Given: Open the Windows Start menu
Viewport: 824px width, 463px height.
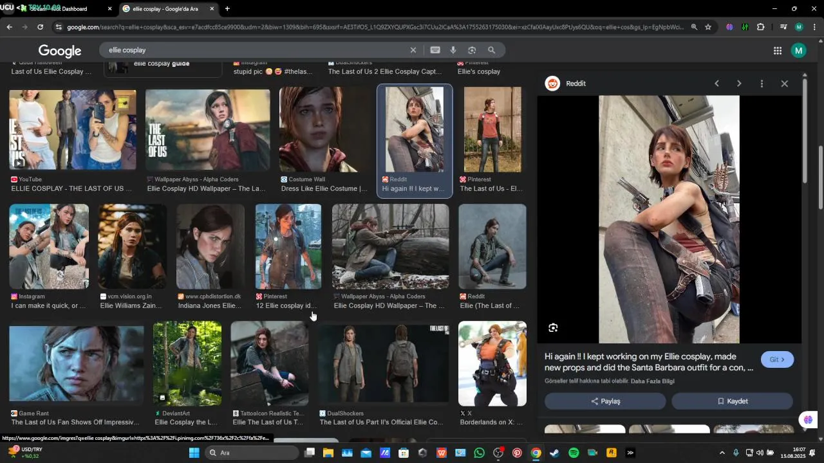Looking at the screenshot, I should tap(194, 453).
